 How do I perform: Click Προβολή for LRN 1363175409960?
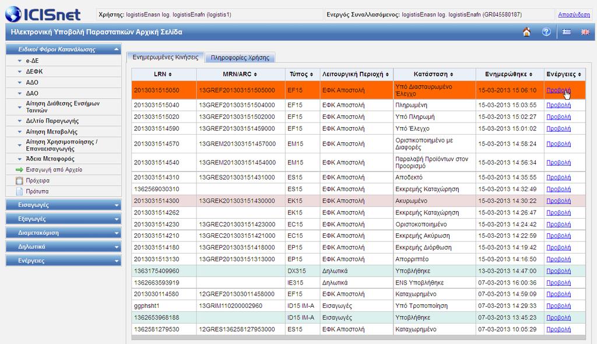point(558,271)
